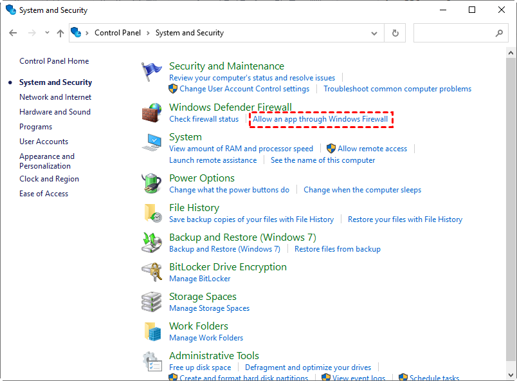The width and height of the screenshot is (517, 381).
Task: Click the forward navigation arrow
Action: tap(32, 33)
